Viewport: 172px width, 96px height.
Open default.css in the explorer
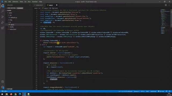coord(14,18)
